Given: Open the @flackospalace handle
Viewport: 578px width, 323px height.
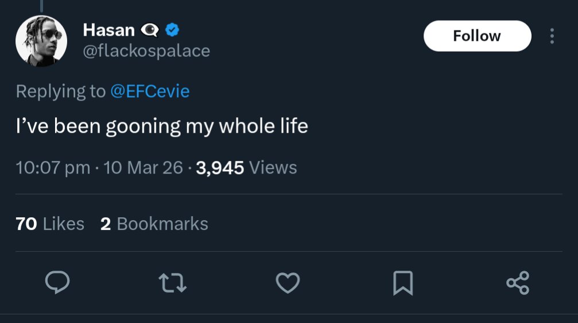Looking at the screenshot, I should (146, 51).
